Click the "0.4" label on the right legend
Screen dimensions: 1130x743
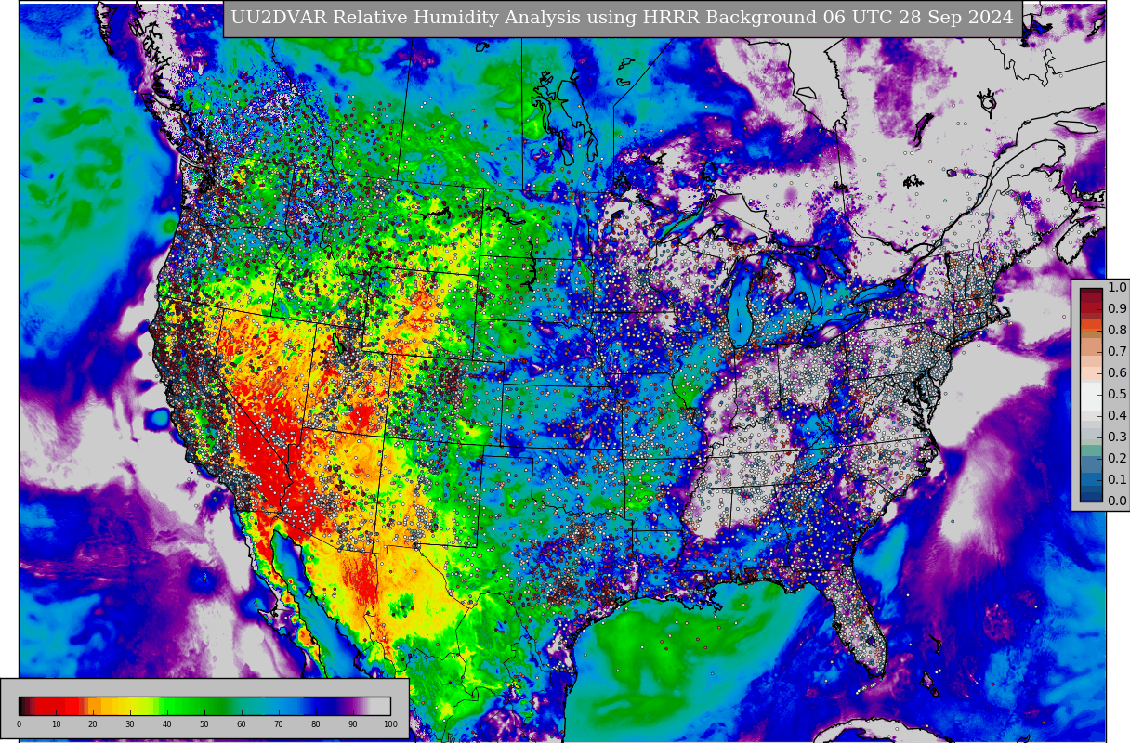1117,415
